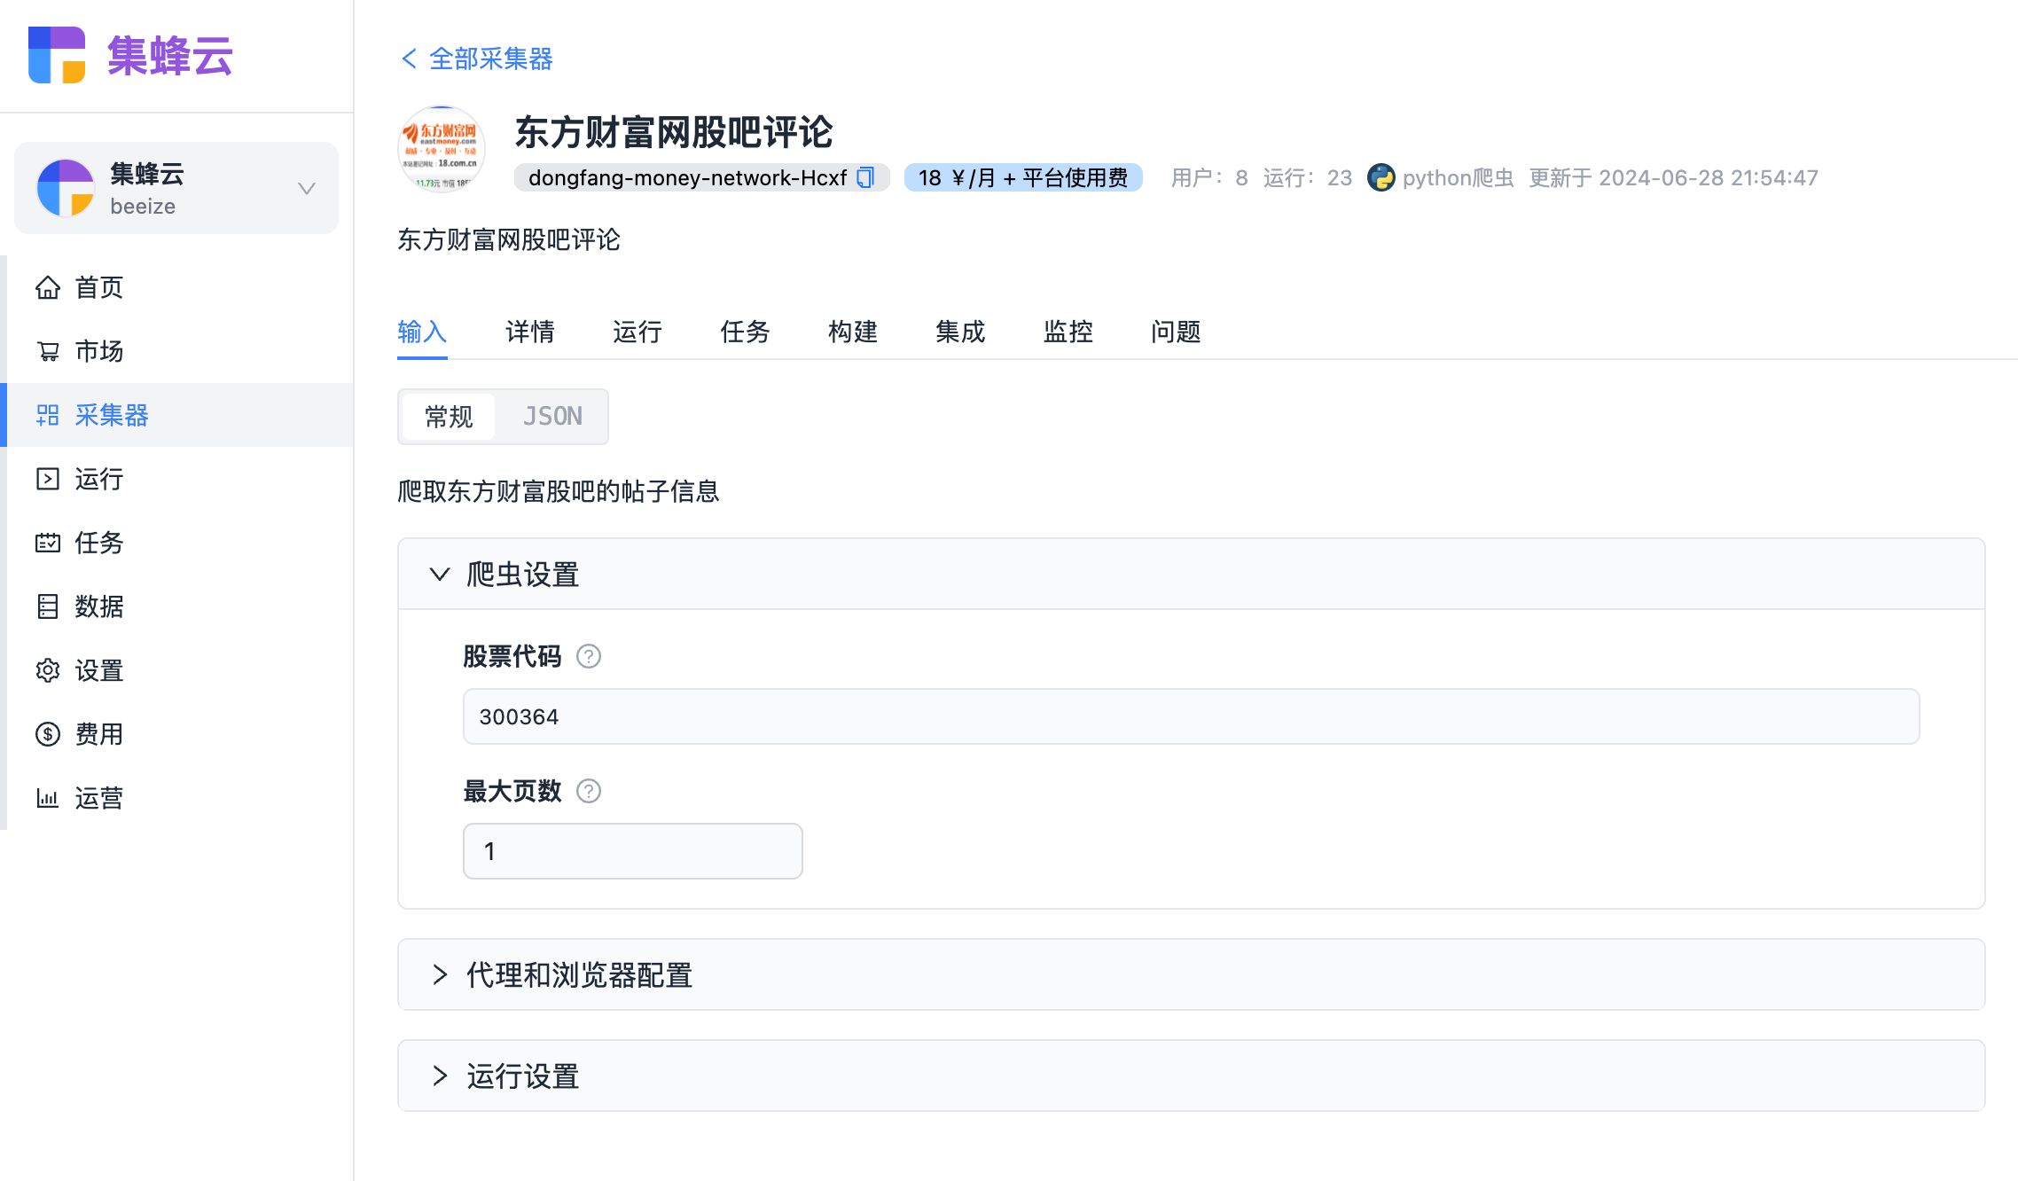Image resolution: width=2018 pixels, height=1181 pixels.
Task: Click the 股票代码 input field
Action: pos(1191,716)
